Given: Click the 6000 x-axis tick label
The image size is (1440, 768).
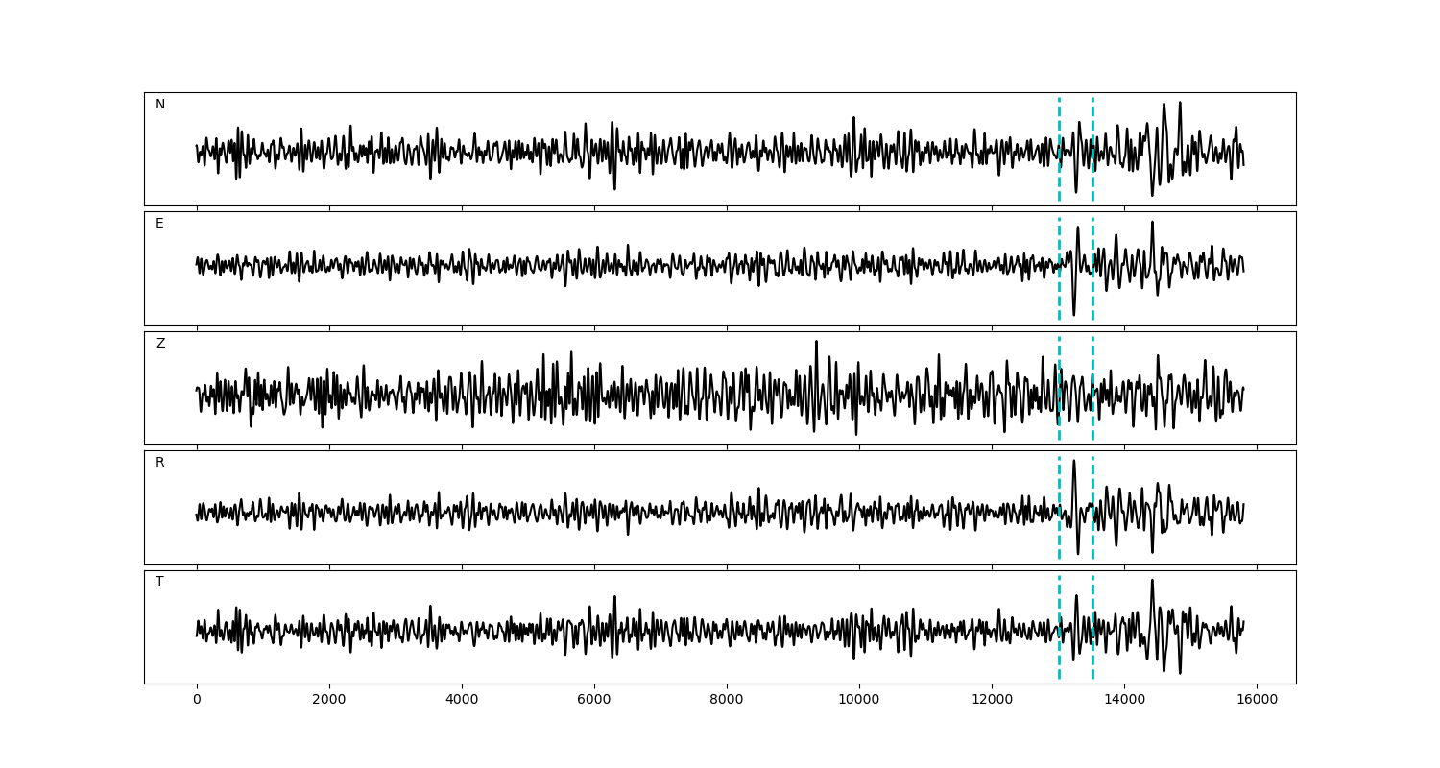Looking at the screenshot, I should click(x=594, y=701).
